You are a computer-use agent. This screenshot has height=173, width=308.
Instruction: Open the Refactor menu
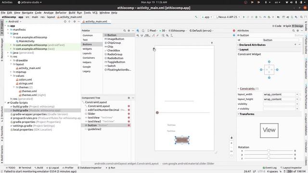tap(61, 12)
